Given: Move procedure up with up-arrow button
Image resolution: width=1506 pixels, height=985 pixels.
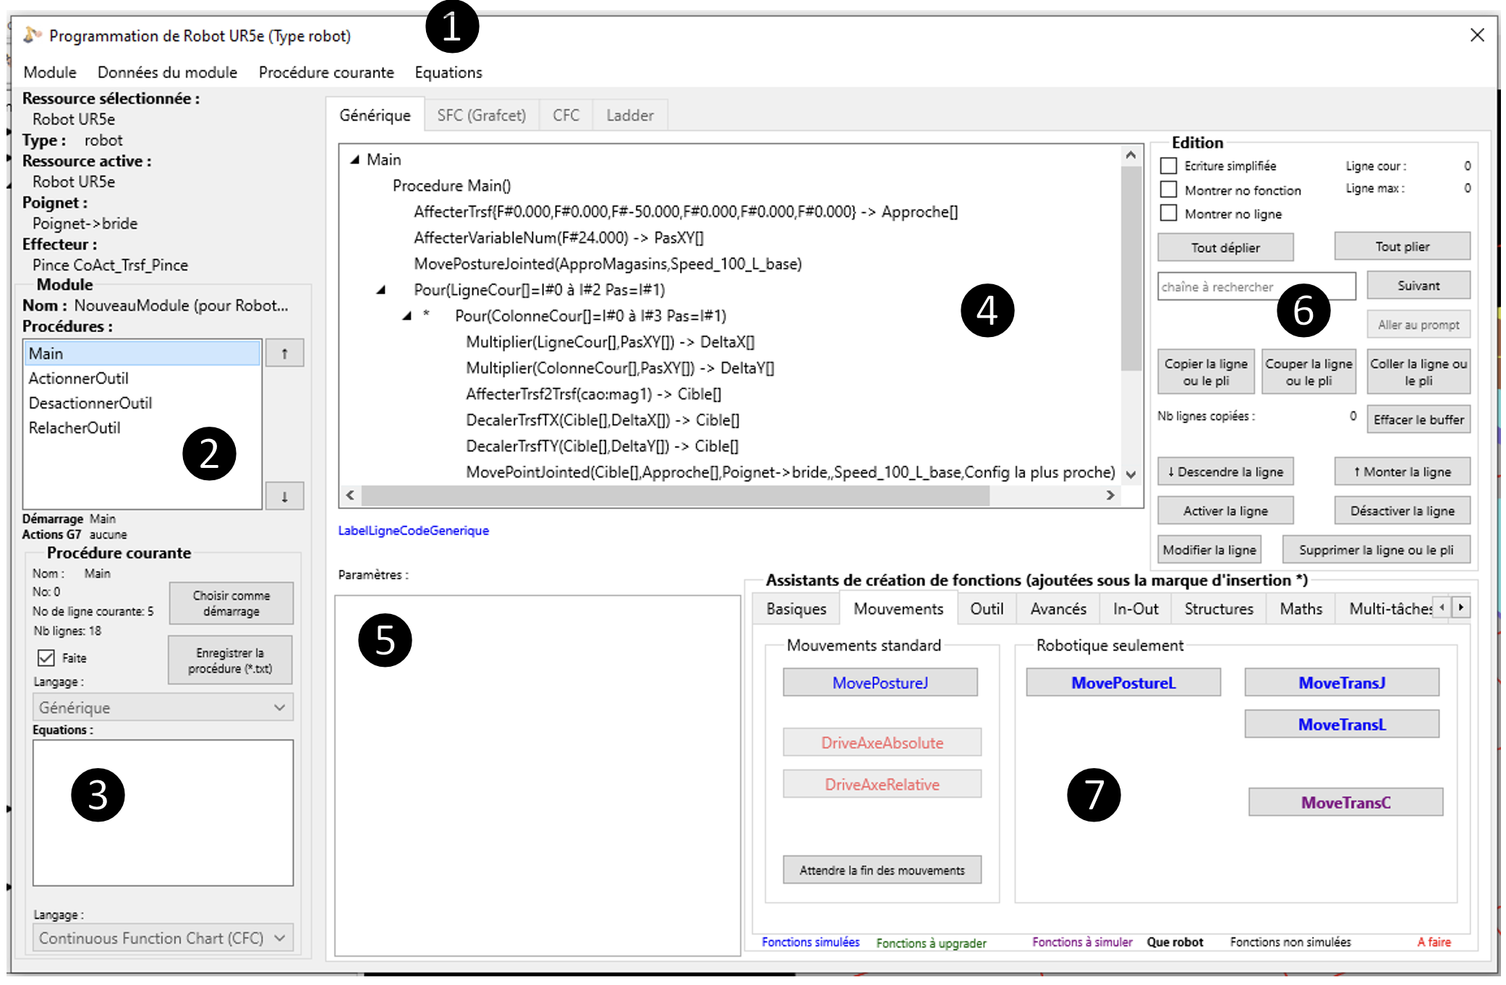Looking at the screenshot, I should click(284, 354).
